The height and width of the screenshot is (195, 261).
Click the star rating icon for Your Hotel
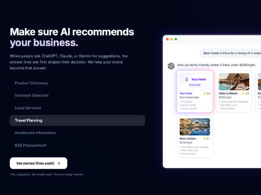point(204,94)
